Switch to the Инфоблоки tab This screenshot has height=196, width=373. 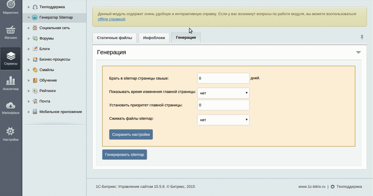154,37
